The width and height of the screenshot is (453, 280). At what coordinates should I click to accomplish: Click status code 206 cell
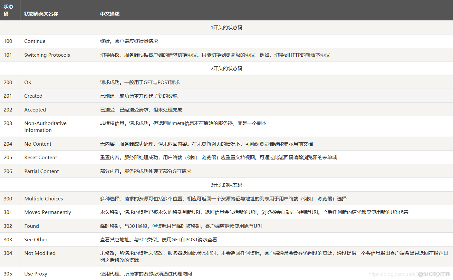[10, 171]
